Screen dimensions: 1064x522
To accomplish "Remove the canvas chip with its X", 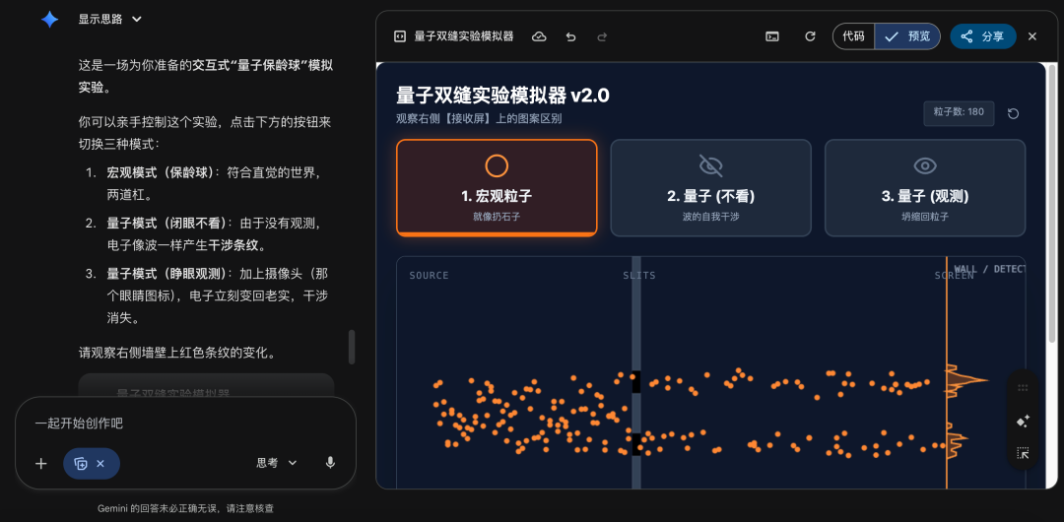I will pyautogui.click(x=100, y=464).
